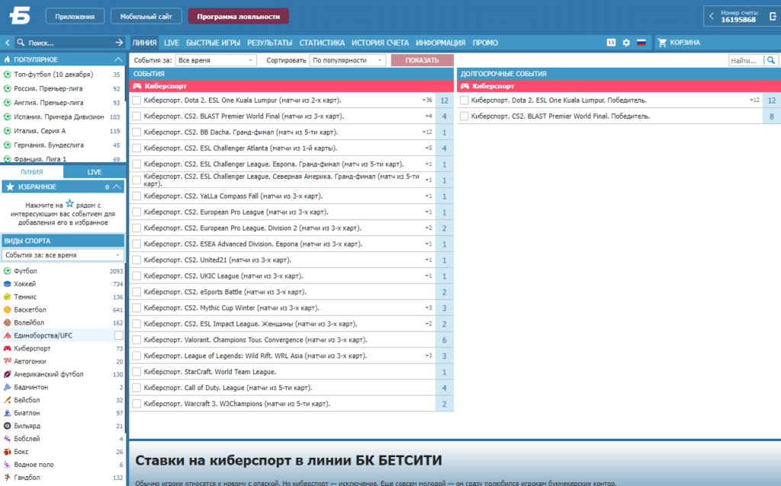Click the История счета menu item

tap(380, 43)
